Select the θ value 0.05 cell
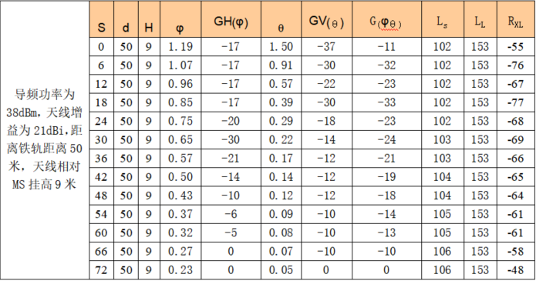Screen dimensions: 536x281 [281, 270]
